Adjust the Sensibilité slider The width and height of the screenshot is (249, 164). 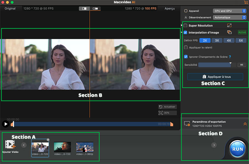tap(217, 65)
